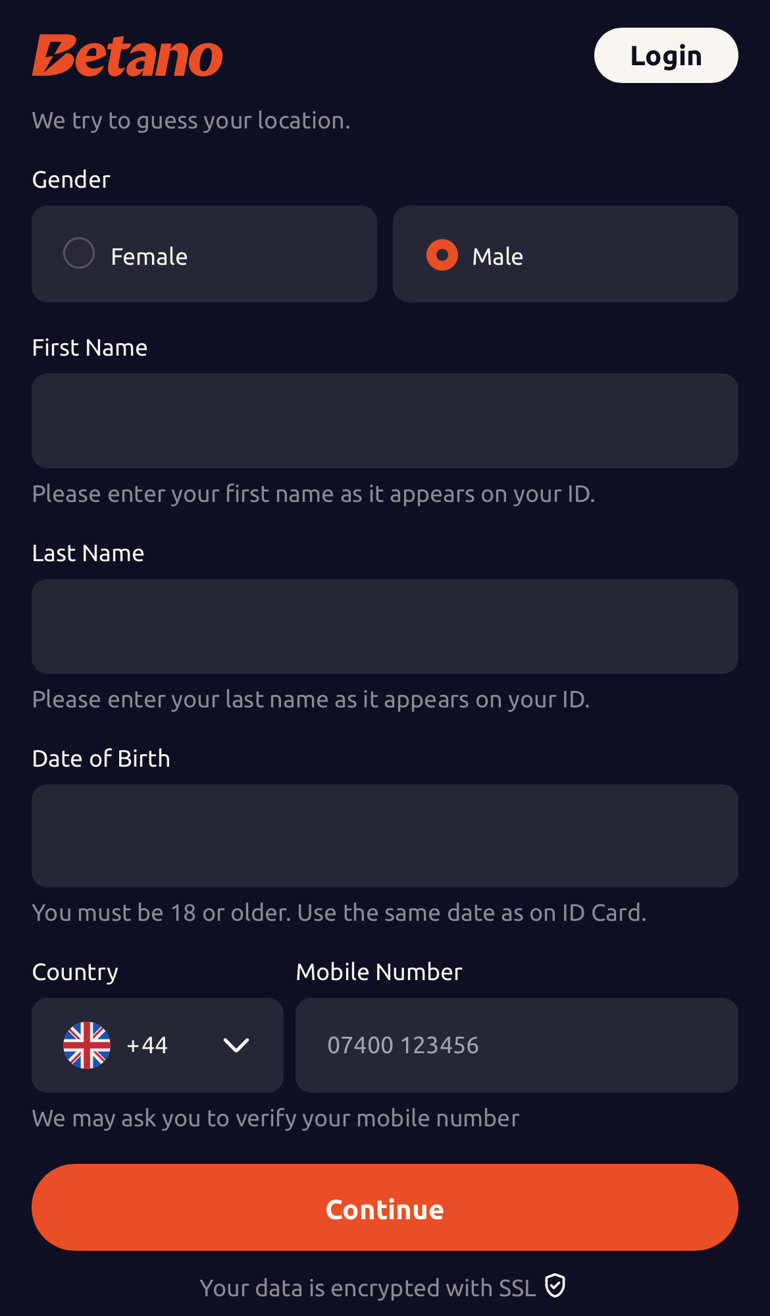Open the Date of Birth field
The image size is (770, 1316).
pos(385,835)
